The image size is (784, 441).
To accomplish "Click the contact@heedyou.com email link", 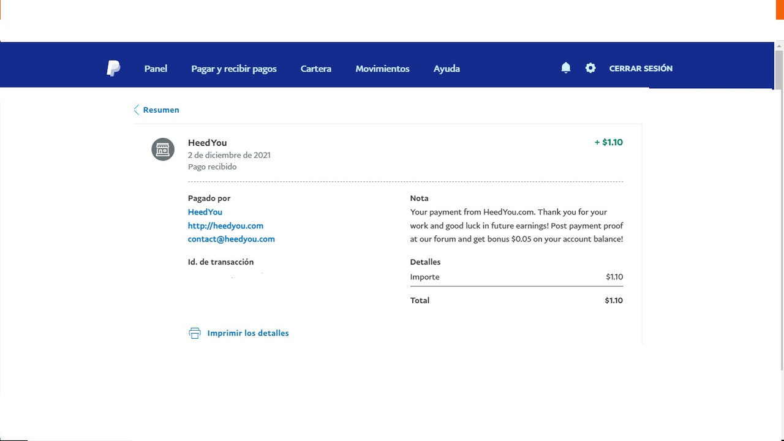I will click(x=232, y=239).
